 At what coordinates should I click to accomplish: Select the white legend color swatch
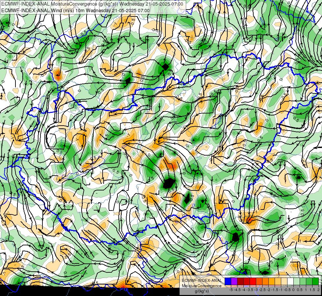coord(290,281)
